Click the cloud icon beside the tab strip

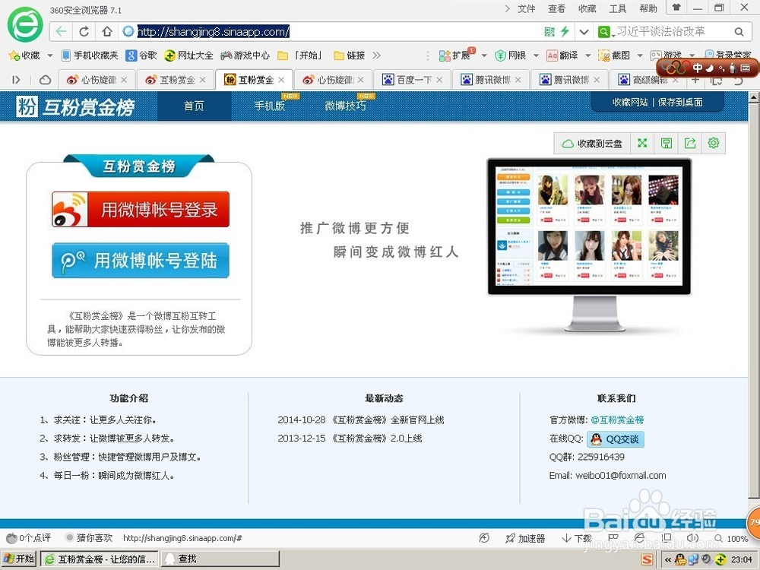pyautogui.click(x=45, y=80)
